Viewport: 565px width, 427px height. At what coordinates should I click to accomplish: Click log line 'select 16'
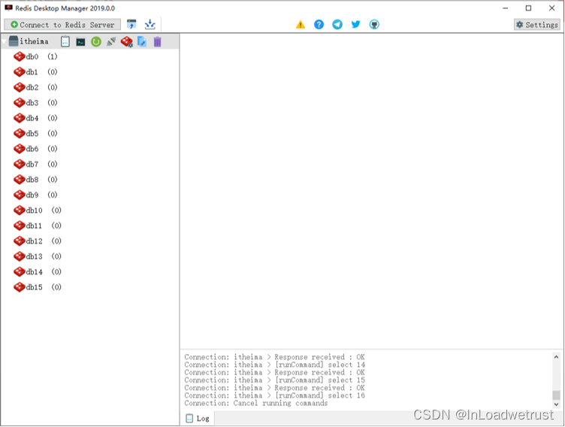tap(274, 395)
